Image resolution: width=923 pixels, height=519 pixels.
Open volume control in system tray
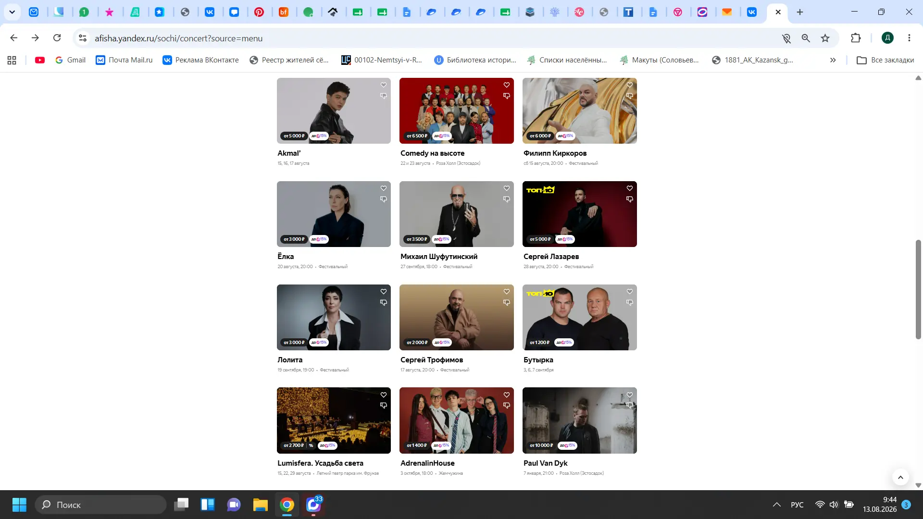point(834,505)
